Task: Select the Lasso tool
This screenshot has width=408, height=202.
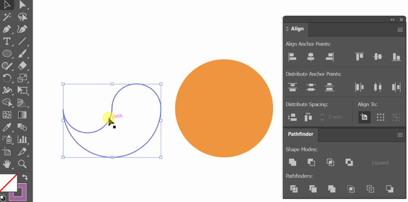Action: click(x=22, y=17)
